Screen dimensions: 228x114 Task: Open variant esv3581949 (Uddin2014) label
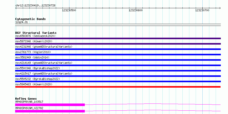tap(32, 57)
